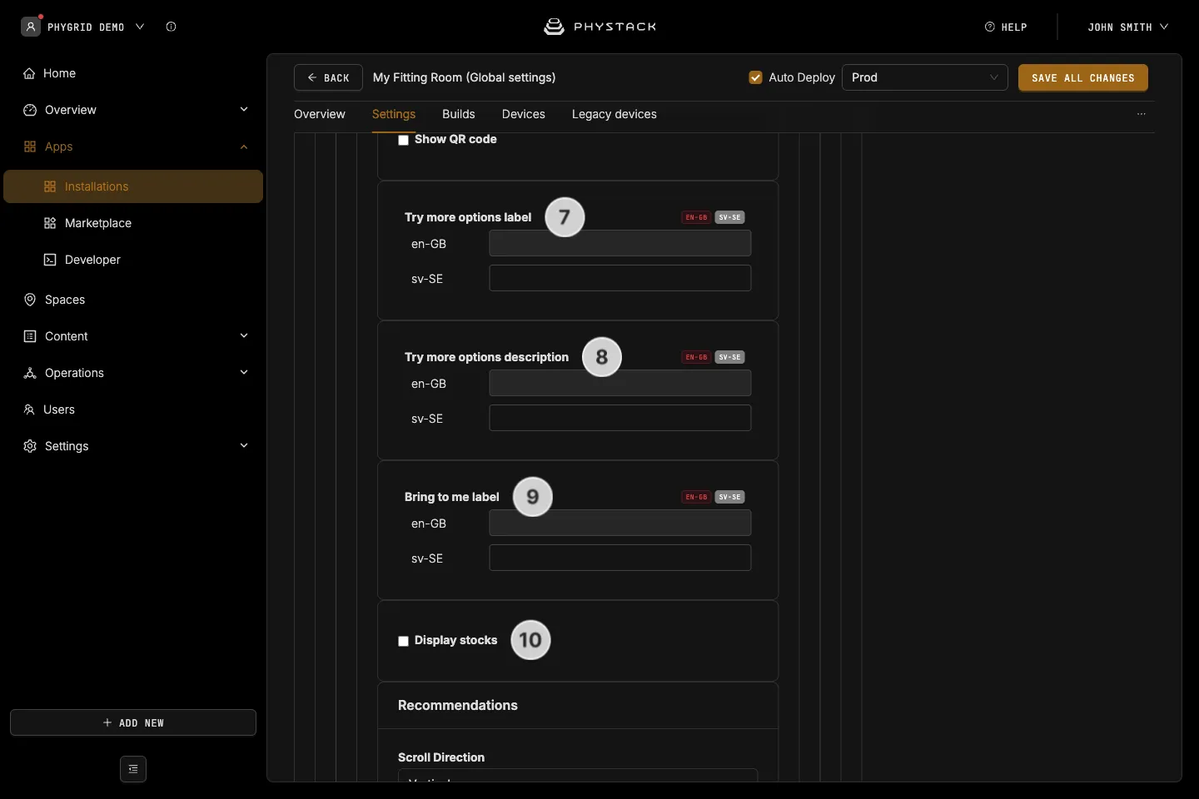
Task: Click the Spaces location pin icon
Action: point(30,300)
